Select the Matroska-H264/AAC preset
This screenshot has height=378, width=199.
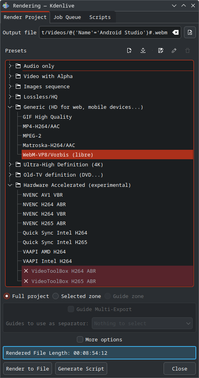[107, 145]
